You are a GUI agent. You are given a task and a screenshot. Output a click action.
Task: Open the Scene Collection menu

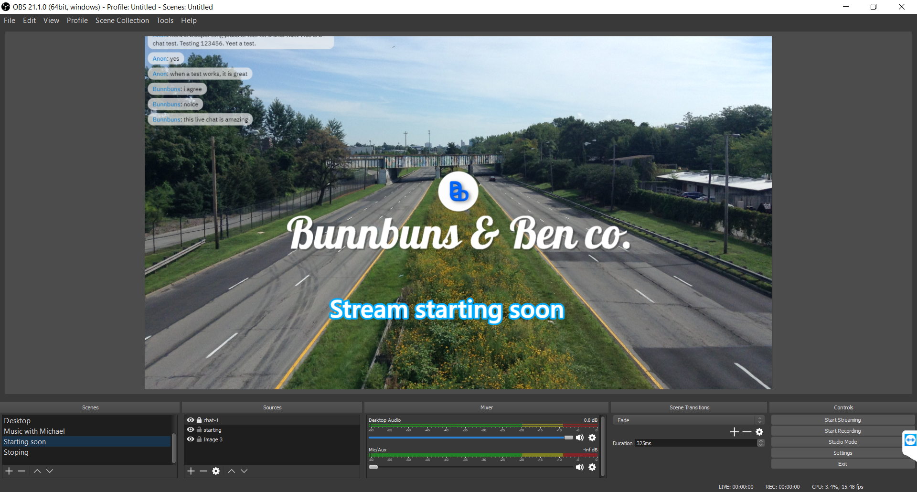122,21
